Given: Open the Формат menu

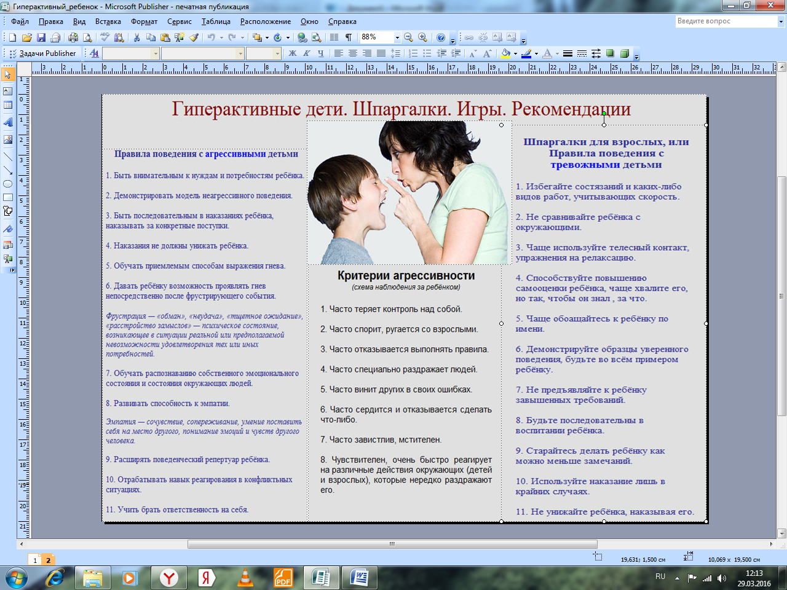Looking at the screenshot, I should pos(144,22).
